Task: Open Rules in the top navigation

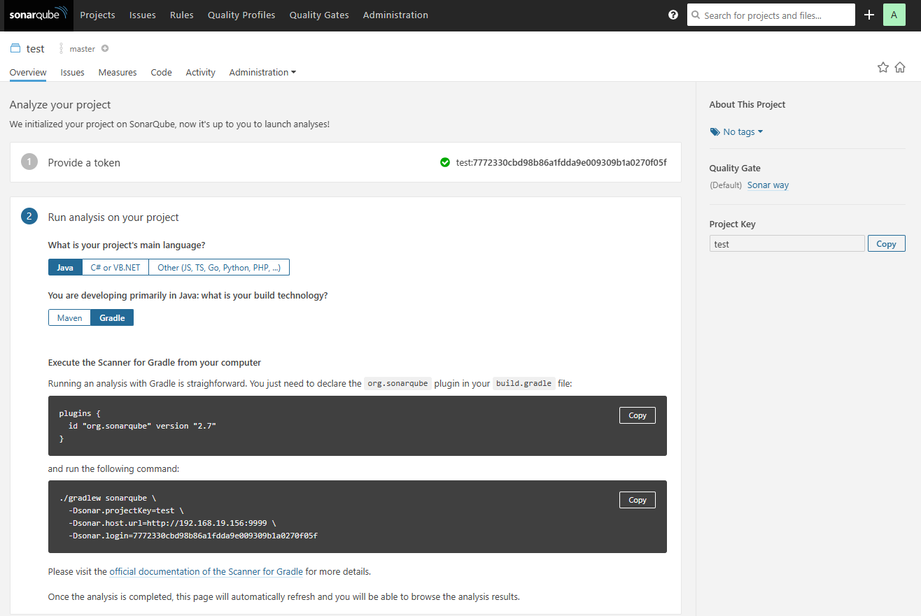Action: [182, 15]
